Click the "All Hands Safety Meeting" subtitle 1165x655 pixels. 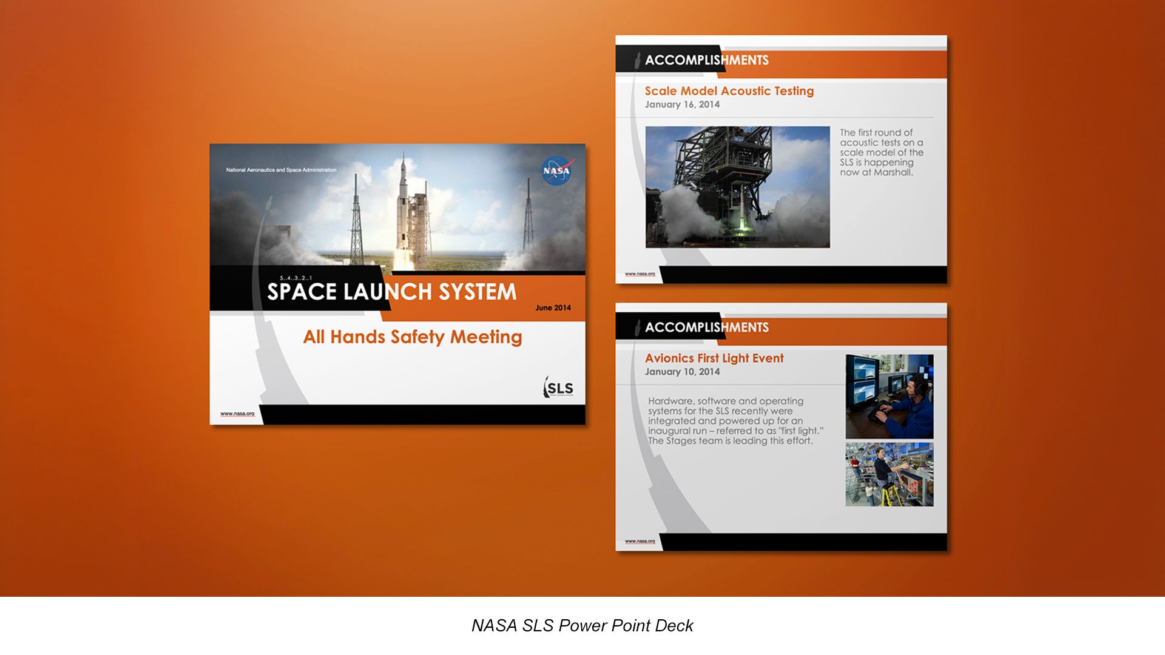point(413,337)
